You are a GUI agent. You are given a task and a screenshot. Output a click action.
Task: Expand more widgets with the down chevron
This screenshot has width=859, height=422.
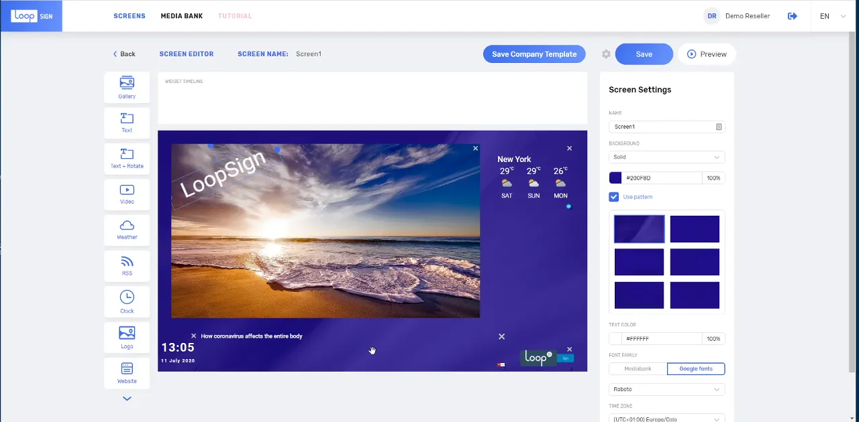127,399
